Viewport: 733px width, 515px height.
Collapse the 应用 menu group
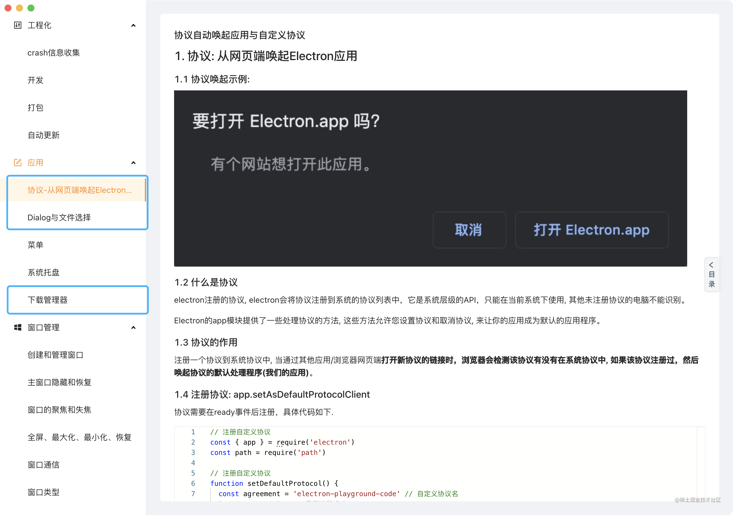pos(133,163)
